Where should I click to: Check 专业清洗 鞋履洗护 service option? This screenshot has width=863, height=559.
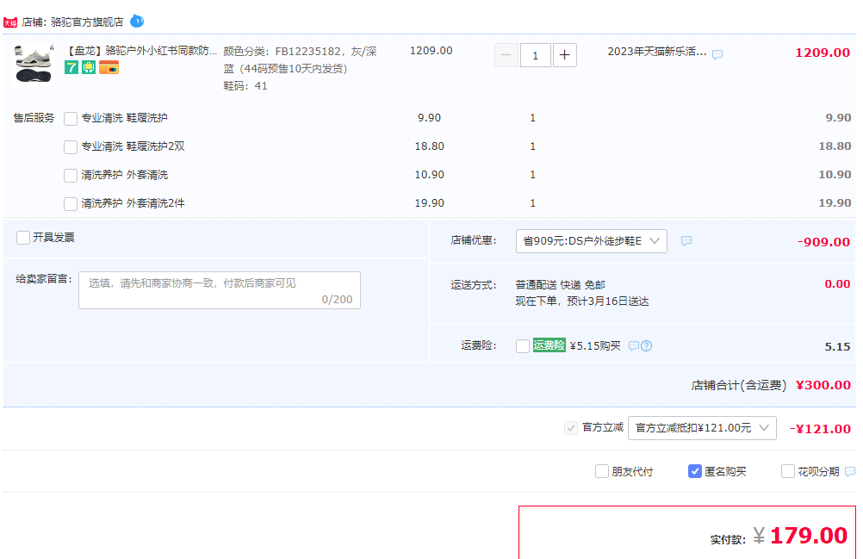click(71, 119)
